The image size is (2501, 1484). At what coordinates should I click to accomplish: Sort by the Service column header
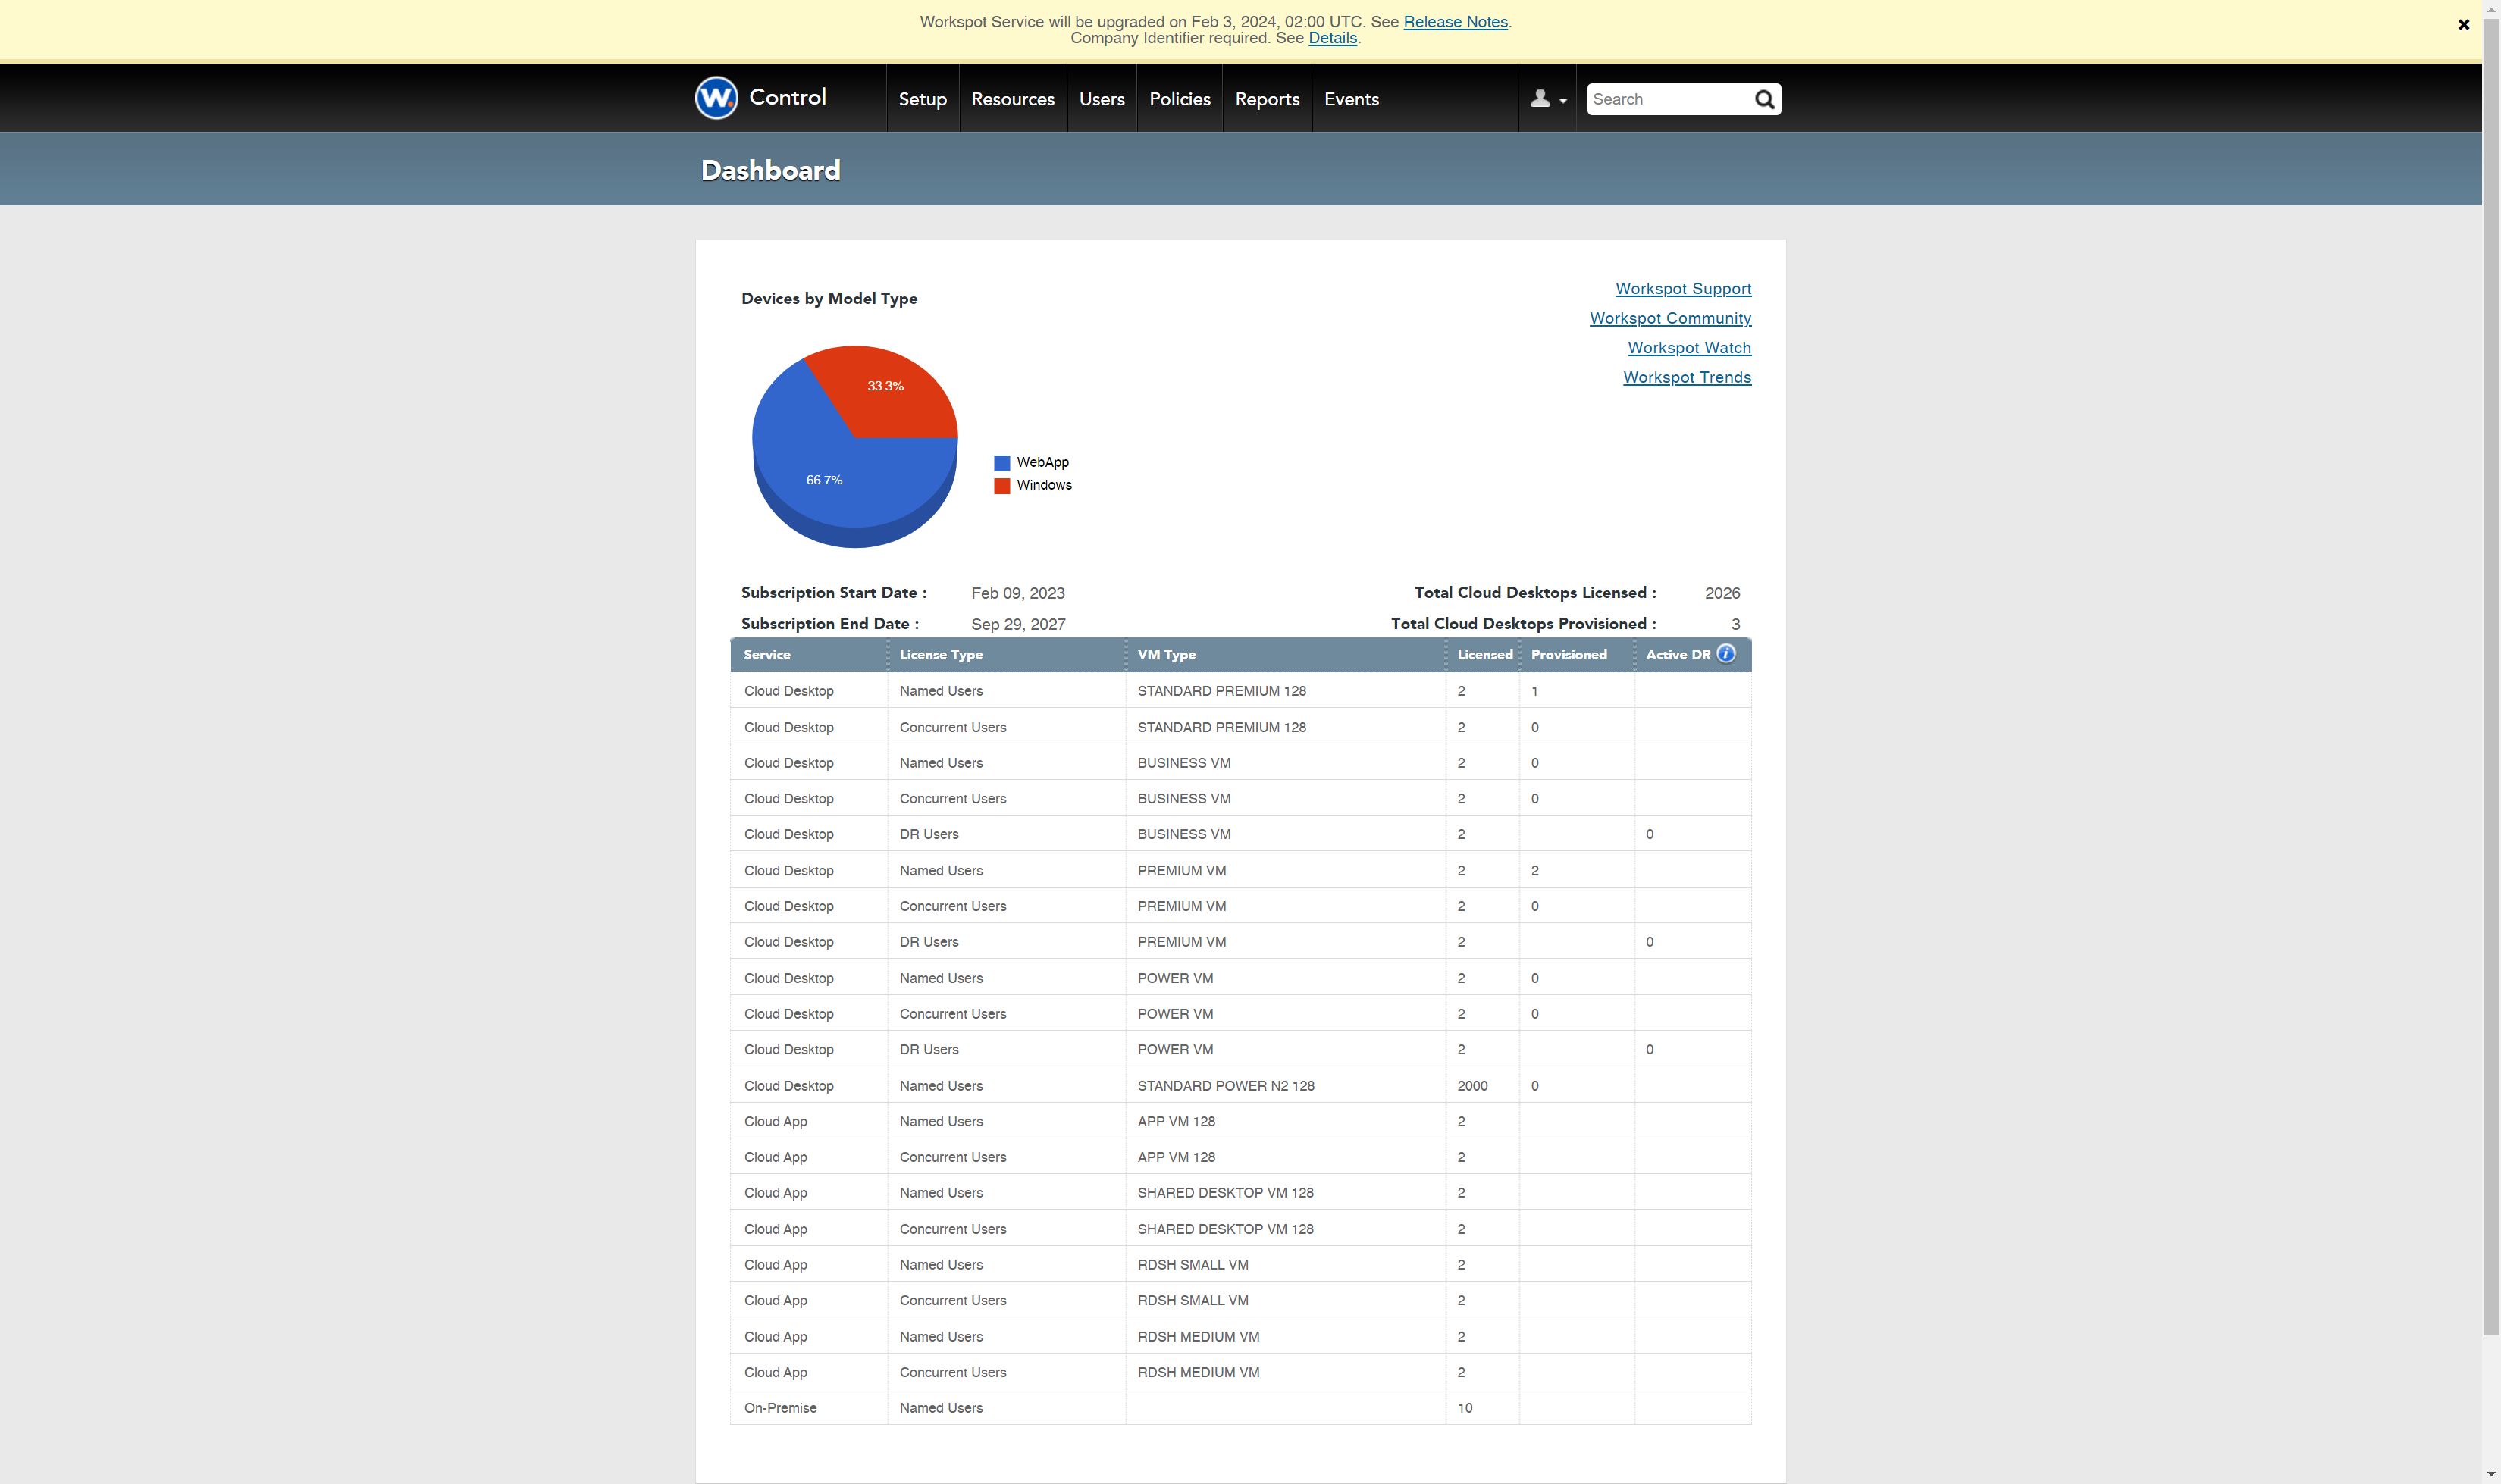[x=808, y=654]
